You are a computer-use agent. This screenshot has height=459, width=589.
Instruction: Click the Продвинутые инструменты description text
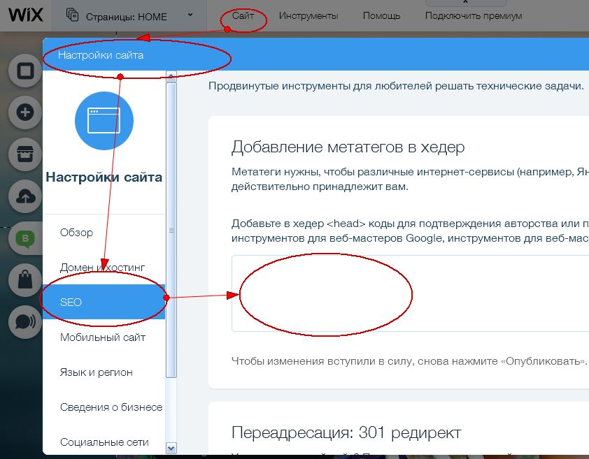coord(396,86)
